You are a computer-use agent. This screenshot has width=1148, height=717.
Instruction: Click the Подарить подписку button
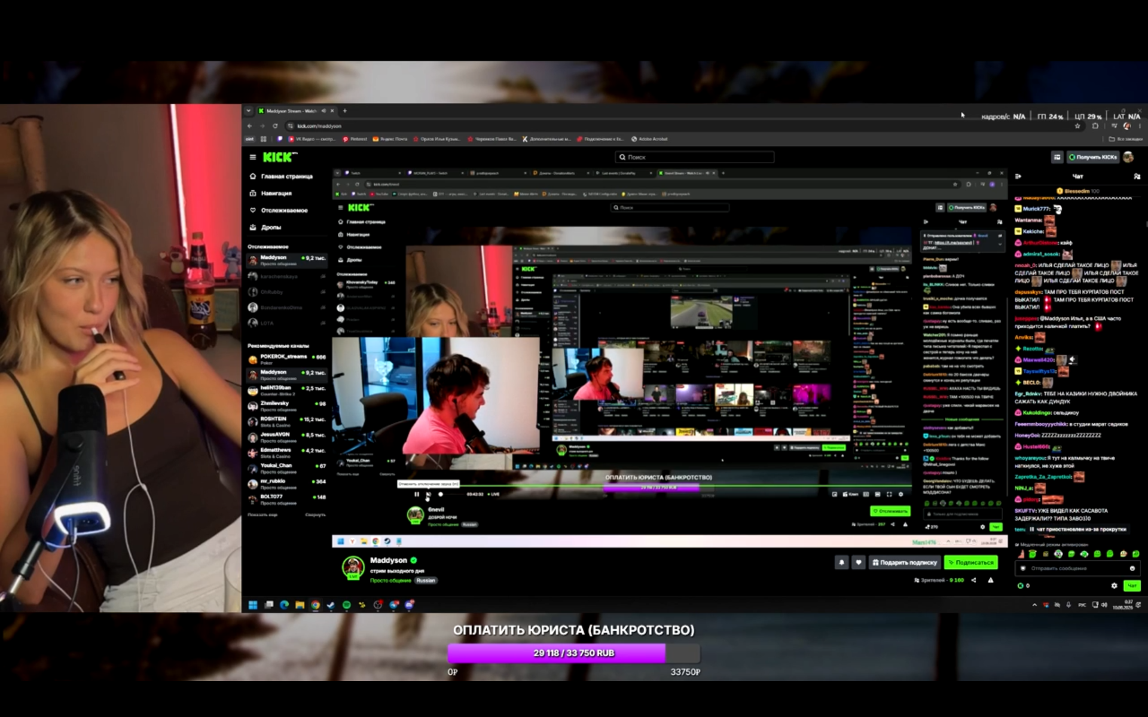(904, 562)
